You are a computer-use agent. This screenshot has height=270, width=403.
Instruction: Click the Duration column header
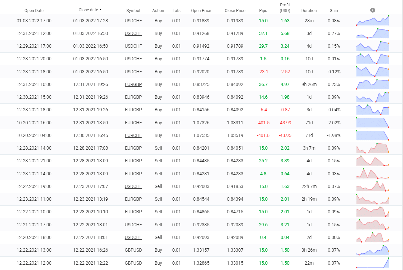[309, 11]
